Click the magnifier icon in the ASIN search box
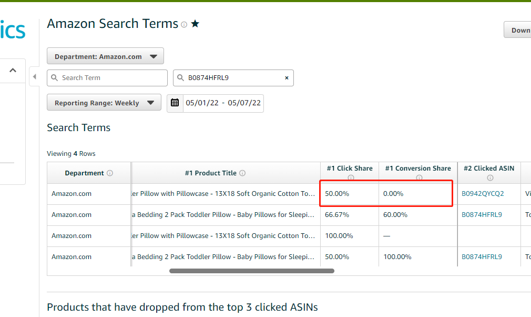The image size is (531, 317). 180,77
